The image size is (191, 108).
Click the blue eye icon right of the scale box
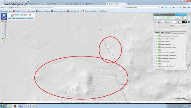(189, 22)
